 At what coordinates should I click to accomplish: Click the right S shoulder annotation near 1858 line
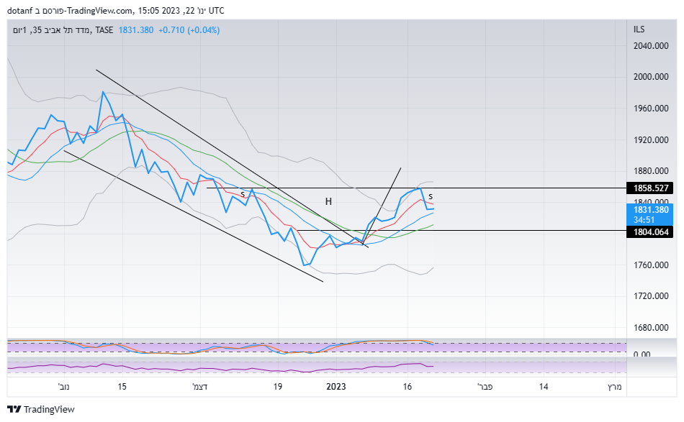[431, 197]
